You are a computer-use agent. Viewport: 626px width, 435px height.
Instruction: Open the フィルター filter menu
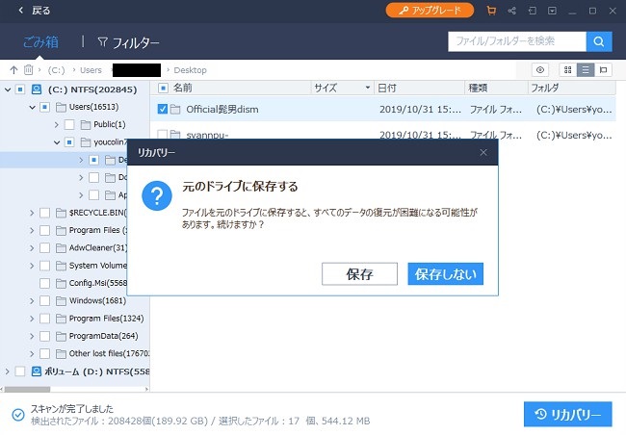(x=128, y=42)
